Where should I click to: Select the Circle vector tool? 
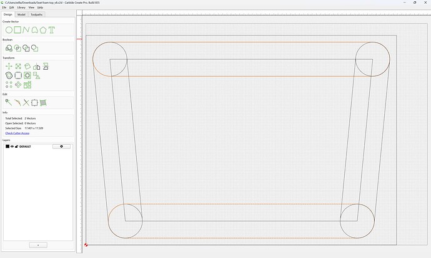coord(9,30)
